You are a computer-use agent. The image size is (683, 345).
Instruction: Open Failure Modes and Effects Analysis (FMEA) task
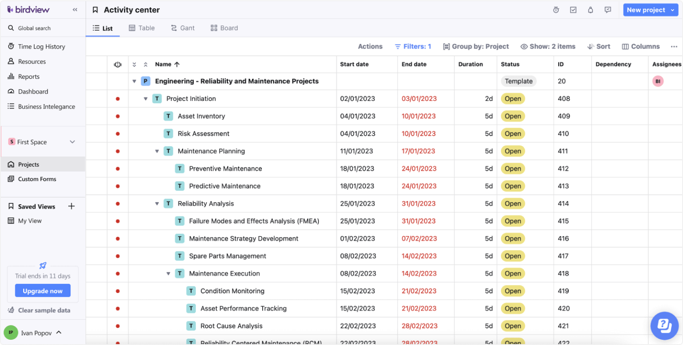[254, 221]
